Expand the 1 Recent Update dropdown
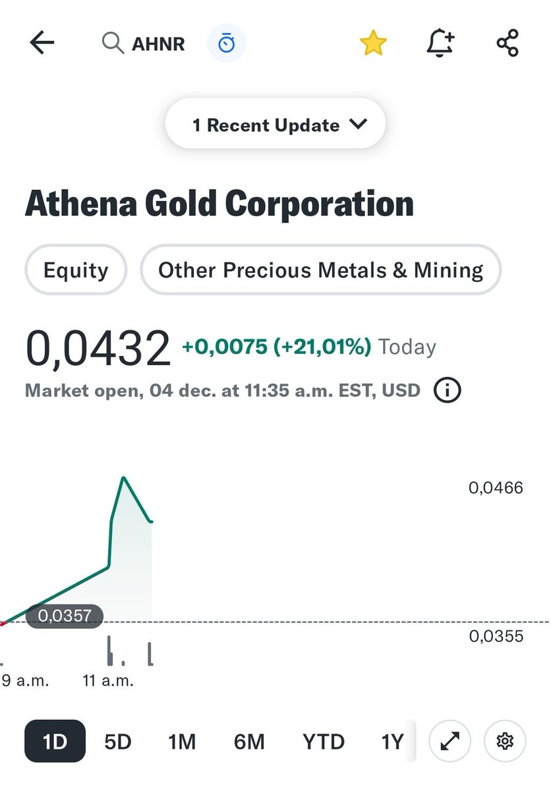 (275, 125)
